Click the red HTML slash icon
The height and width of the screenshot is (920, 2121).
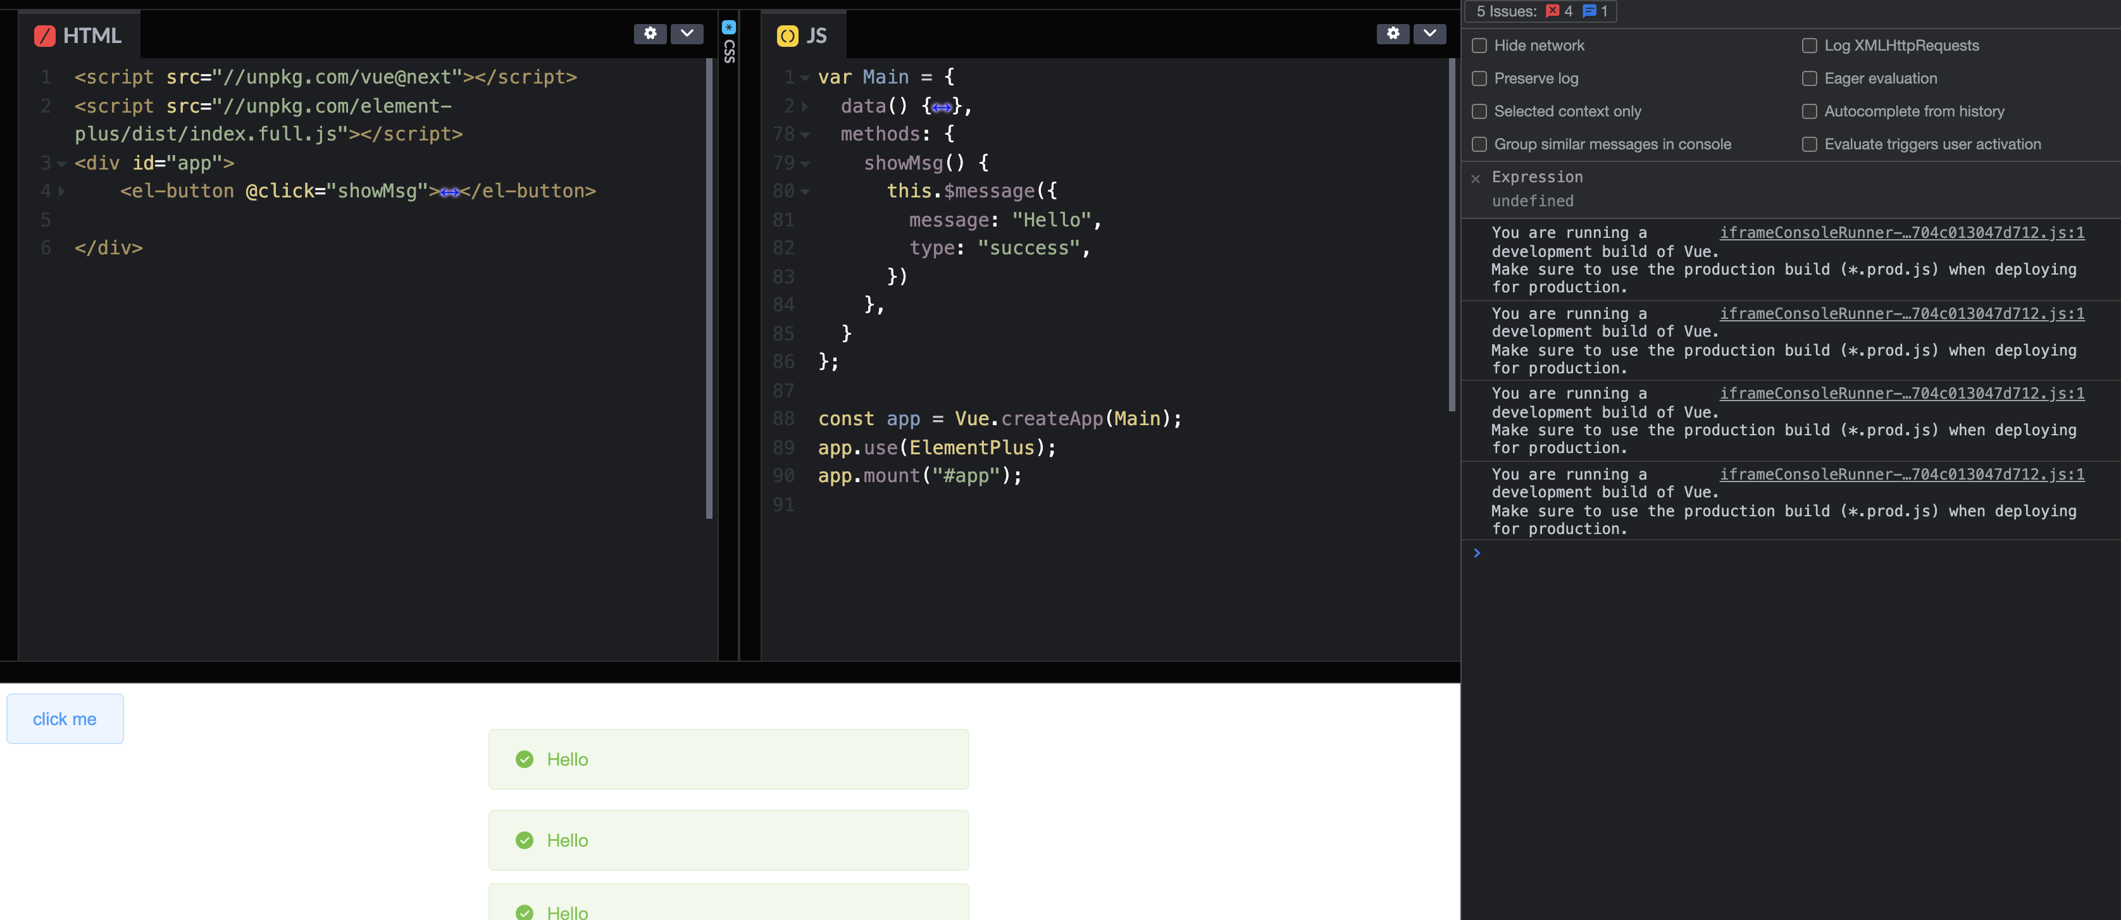click(x=44, y=35)
